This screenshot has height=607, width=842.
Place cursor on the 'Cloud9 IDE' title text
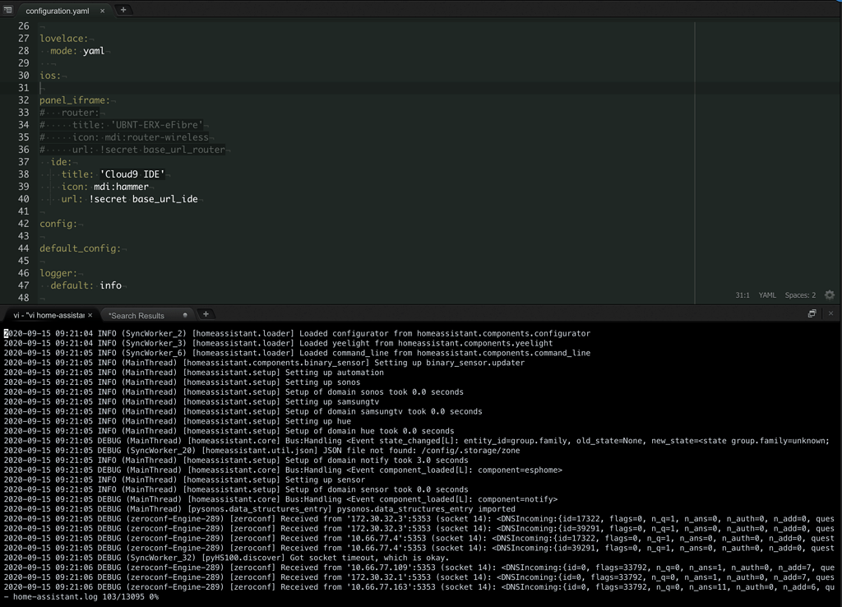point(133,174)
